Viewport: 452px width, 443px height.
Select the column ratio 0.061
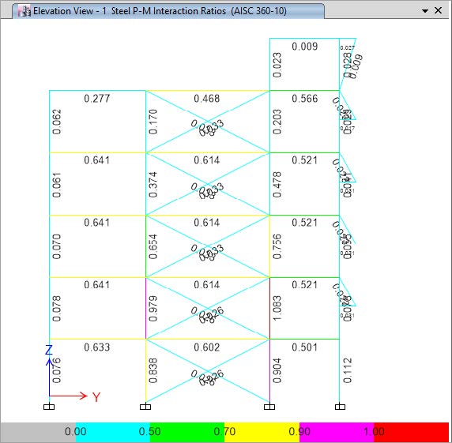(x=57, y=185)
